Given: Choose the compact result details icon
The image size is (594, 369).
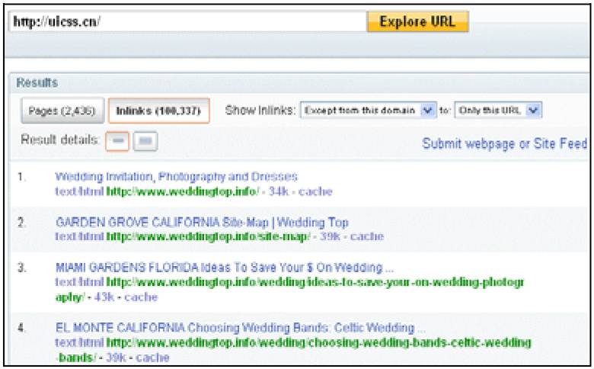Looking at the screenshot, I should (117, 141).
